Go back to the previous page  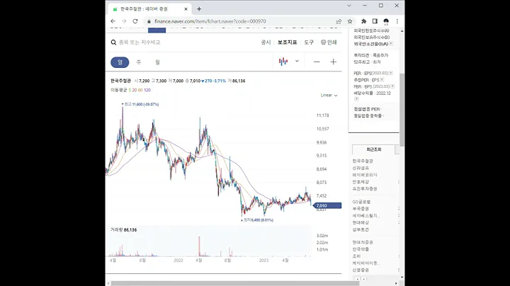tap(113, 21)
